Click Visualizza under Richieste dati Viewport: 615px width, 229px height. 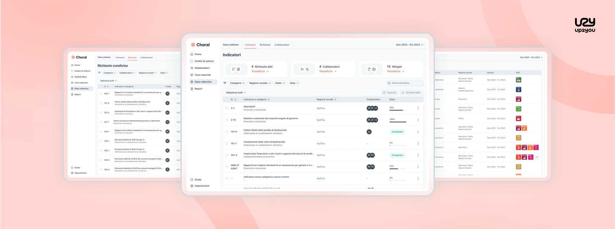260,71
